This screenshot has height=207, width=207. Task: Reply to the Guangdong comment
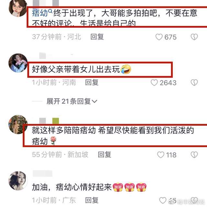(92, 200)
